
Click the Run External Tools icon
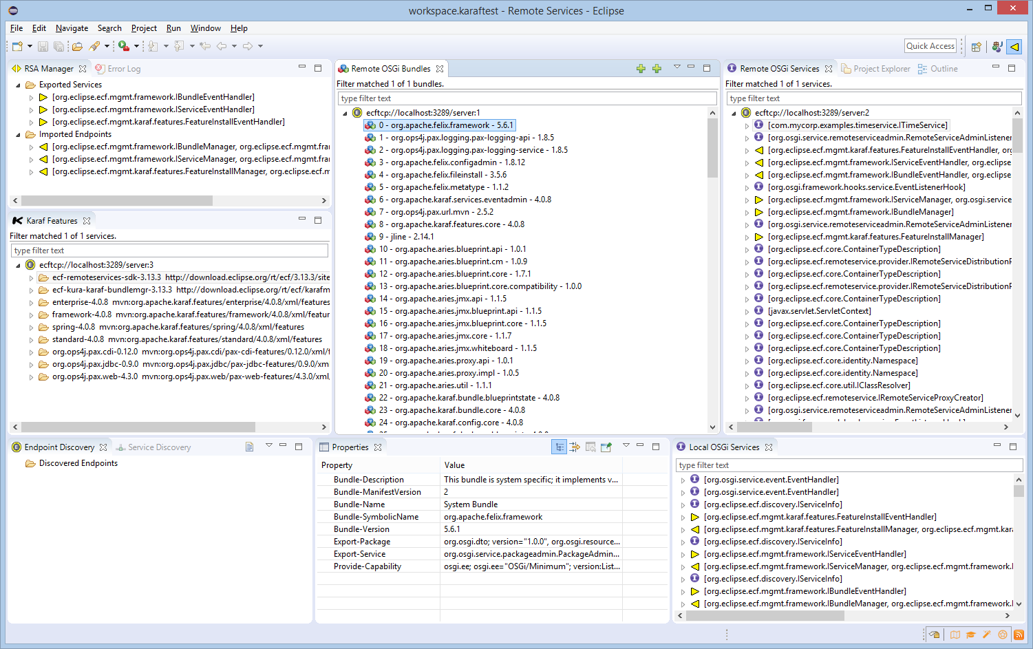124,46
